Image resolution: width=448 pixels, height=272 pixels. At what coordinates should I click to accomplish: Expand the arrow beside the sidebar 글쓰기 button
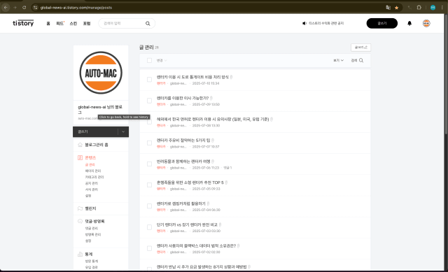click(x=123, y=131)
